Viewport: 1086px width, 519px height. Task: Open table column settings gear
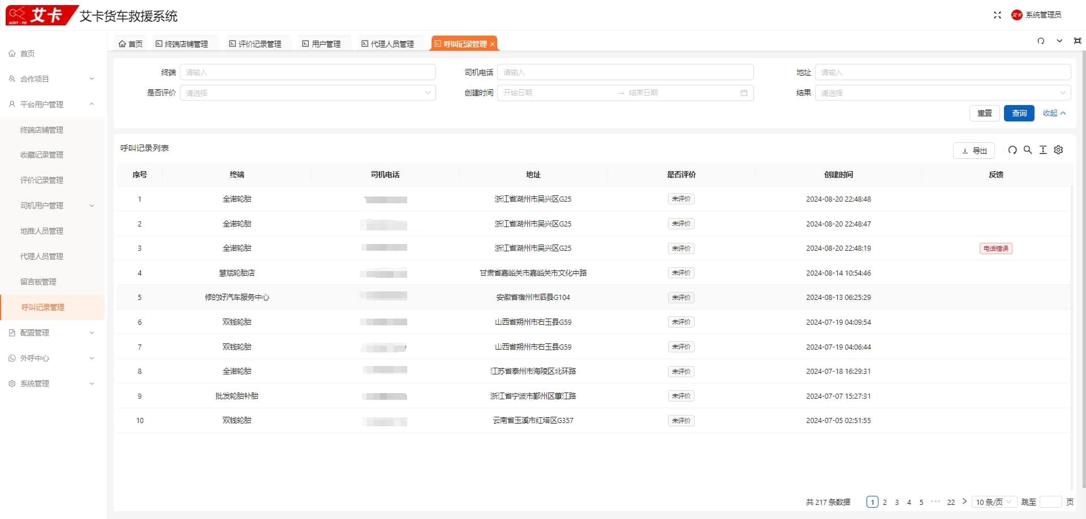[x=1058, y=150]
